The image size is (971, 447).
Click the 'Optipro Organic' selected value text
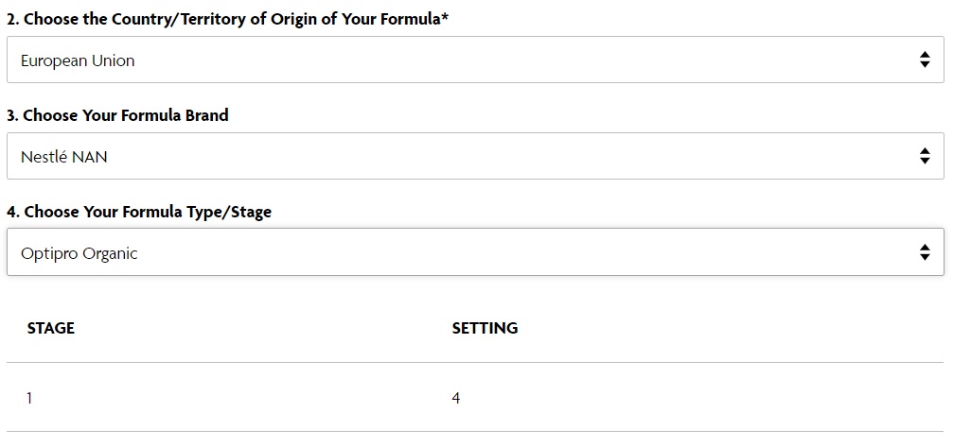coord(79,253)
